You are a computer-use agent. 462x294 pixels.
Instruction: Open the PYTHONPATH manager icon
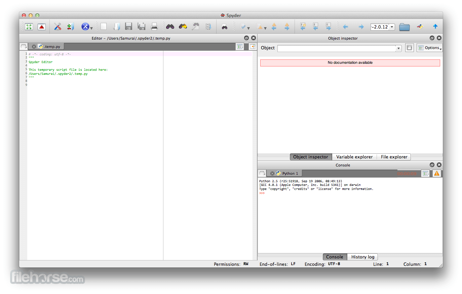71,27
